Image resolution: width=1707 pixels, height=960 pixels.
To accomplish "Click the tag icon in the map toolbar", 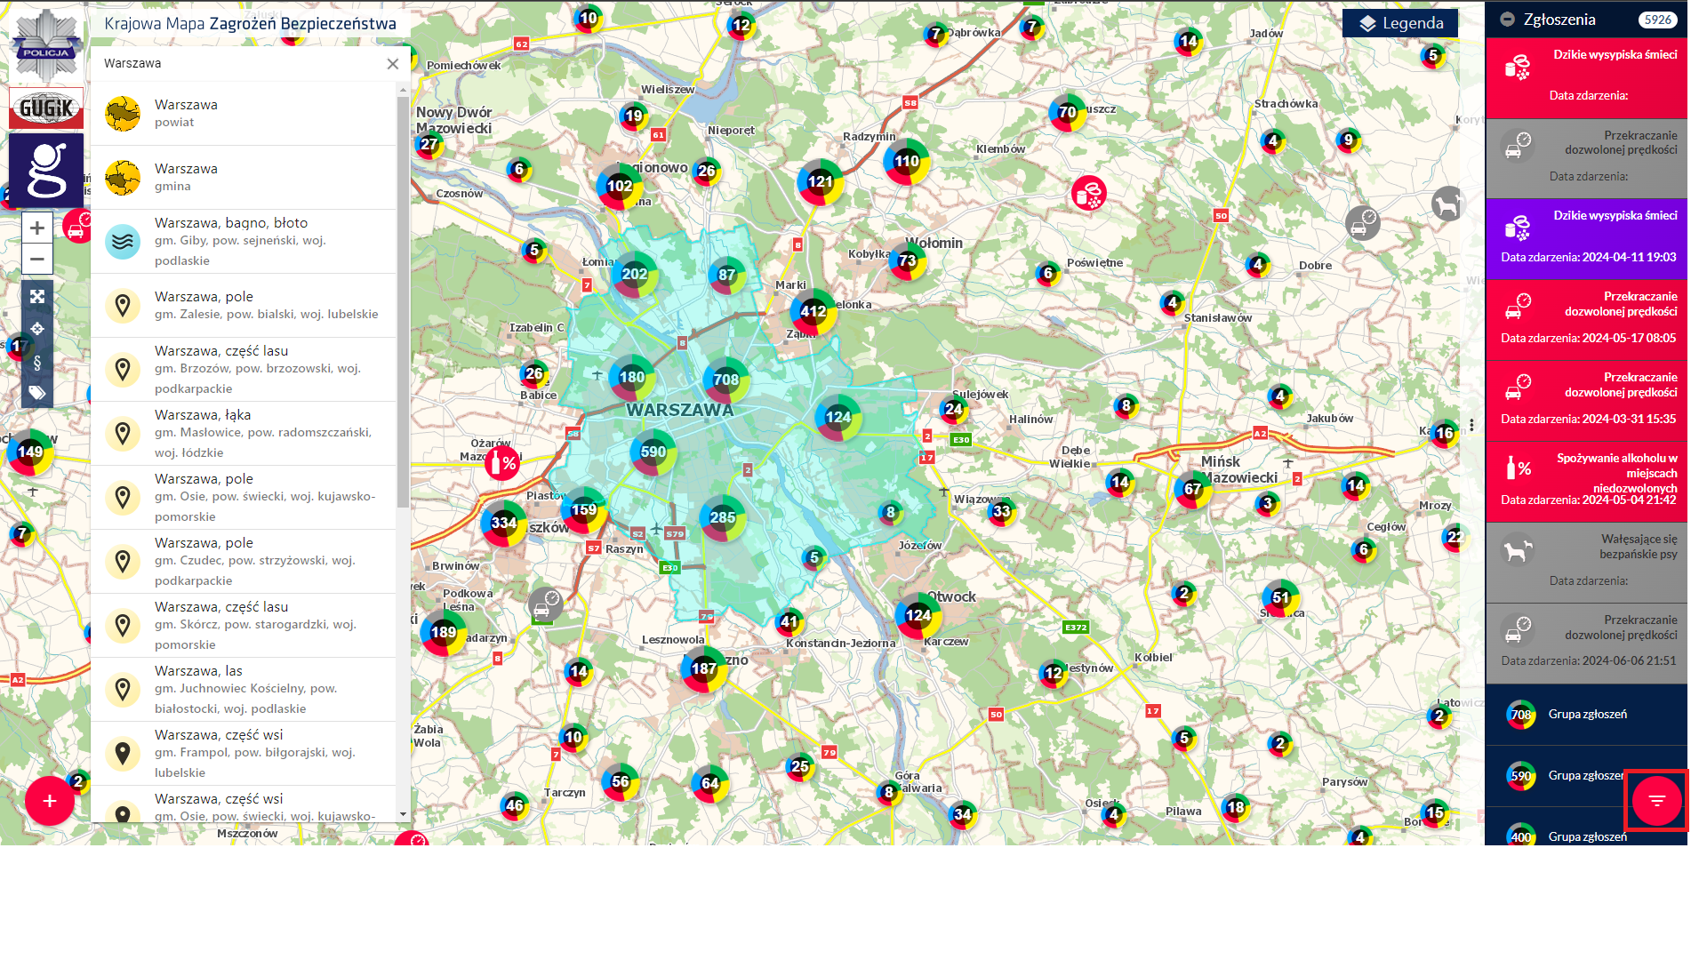I will point(37,393).
